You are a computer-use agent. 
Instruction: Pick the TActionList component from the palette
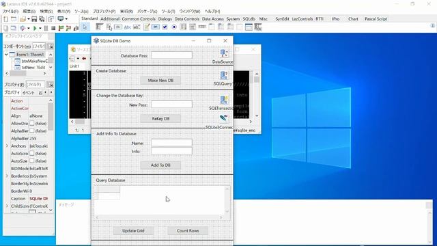pos(258,27)
